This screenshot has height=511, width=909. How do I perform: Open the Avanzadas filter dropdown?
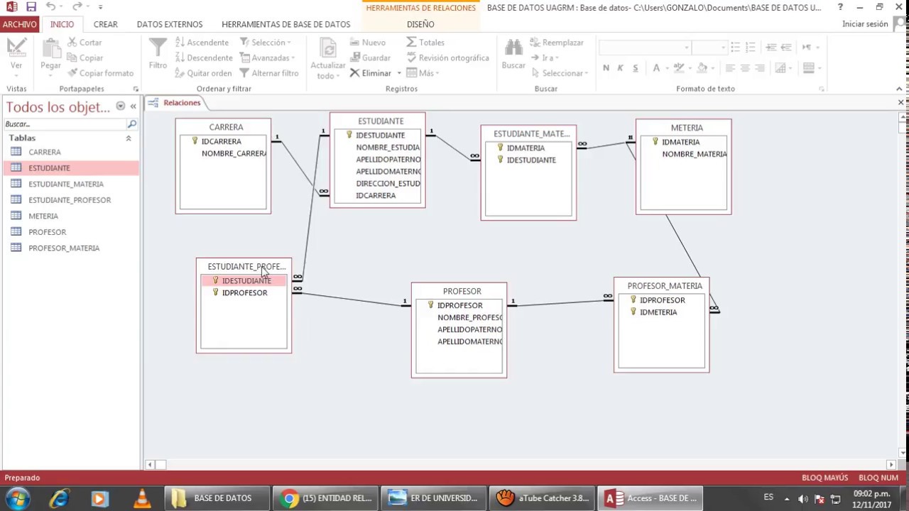point(268,57)
